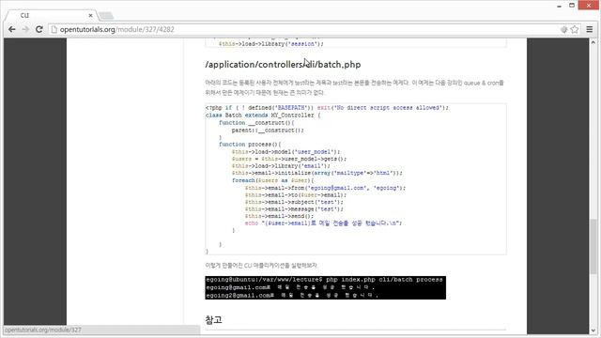601x338 pixels.
Task: Focus the opentutorials.org address bar
Action: coord(307,29)
